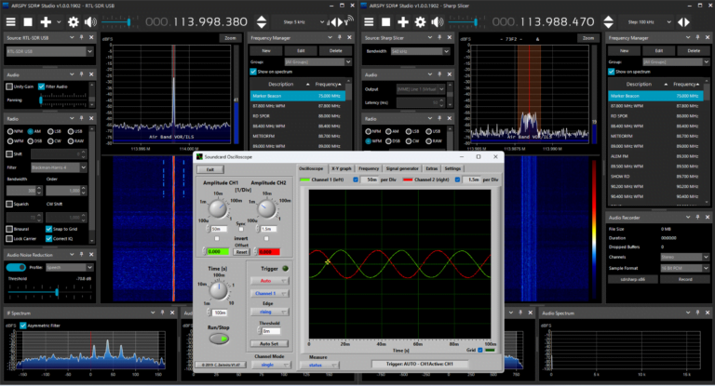Pin the Frequency Manager panel in Sharp Slicer window
Image resolution: width=715 pixels, height=386 pixels.
point(697,37)
